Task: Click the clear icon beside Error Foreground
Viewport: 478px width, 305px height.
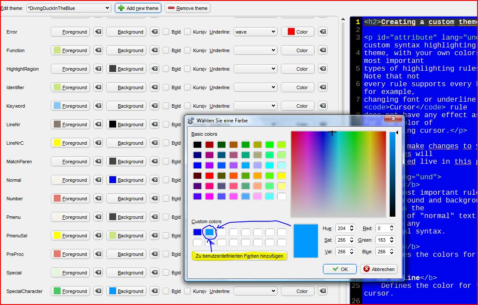Action: point(98,32)
